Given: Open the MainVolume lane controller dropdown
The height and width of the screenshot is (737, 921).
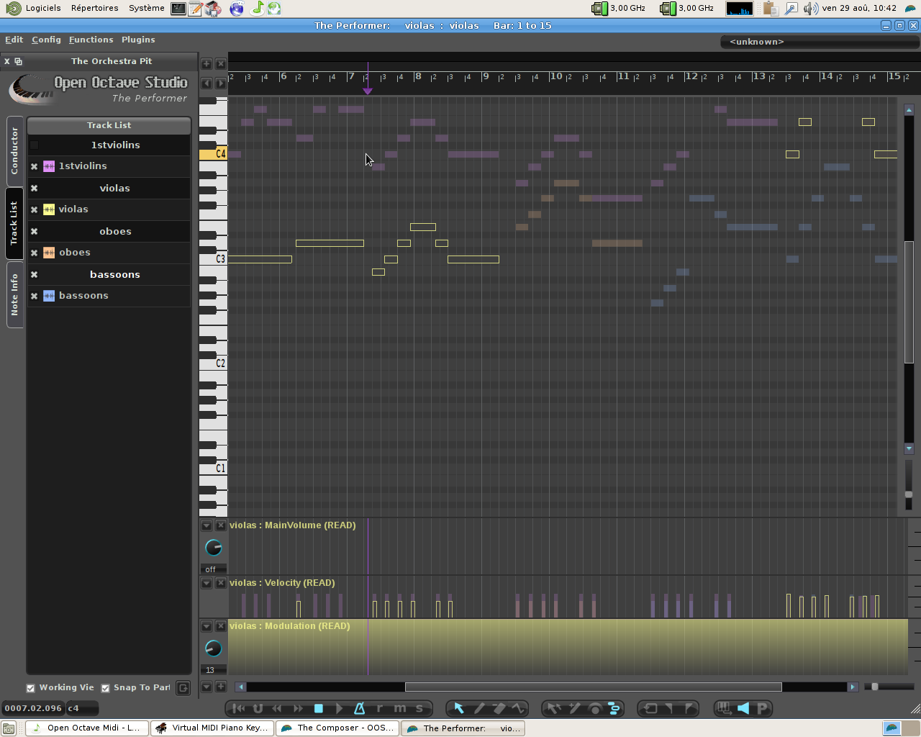Looking at the screenshot, I should point(207,525).
